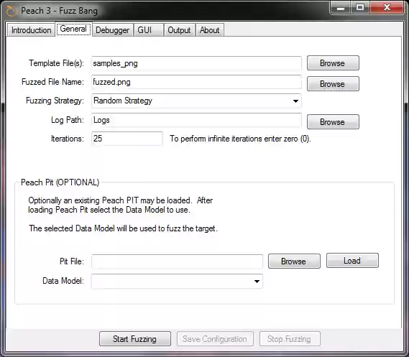Close the Peach 3 window

[x=387, y=8]
